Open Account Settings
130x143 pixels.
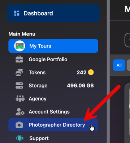[x=53, y=112]
